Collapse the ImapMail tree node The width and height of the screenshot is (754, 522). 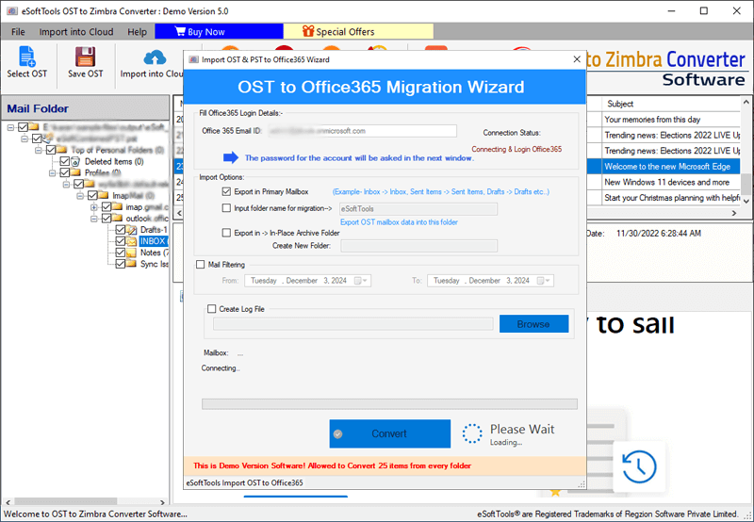click(x=81, y=196)
